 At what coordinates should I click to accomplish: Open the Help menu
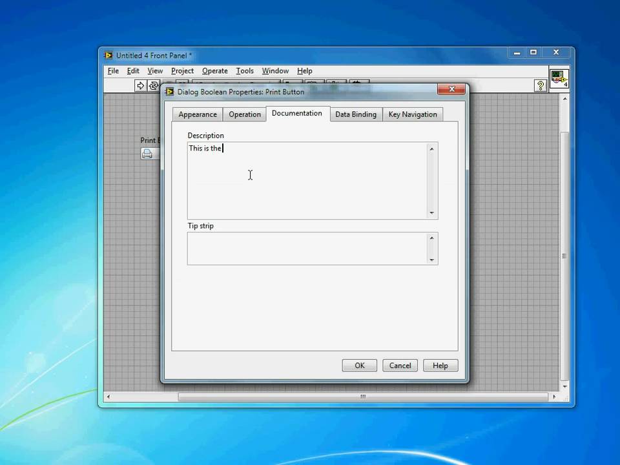pos(304,71)
